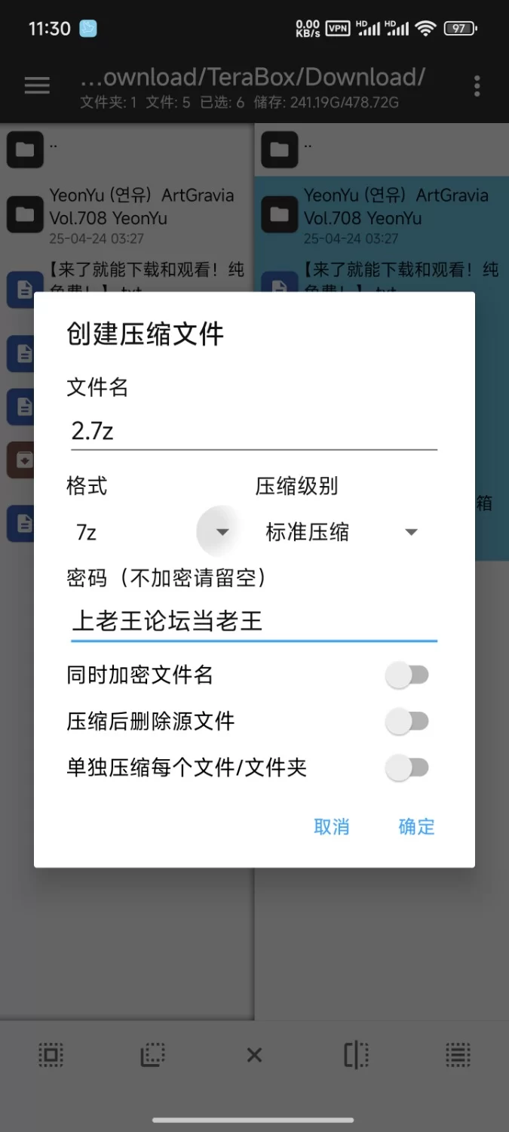509x1132 pixels.
Task: Turn on 单独压缩每个文件/文件夹 switch
Action: [x=407, y=769]
